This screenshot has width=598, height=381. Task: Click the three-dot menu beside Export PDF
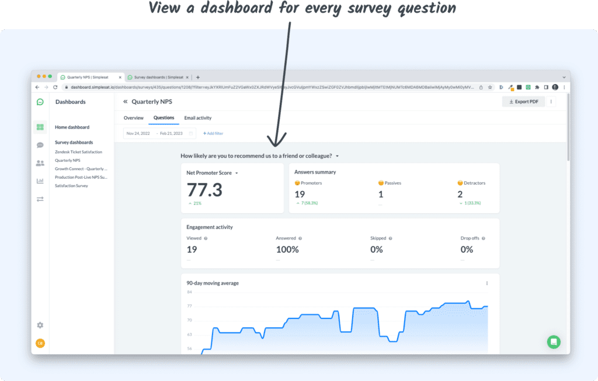point(552,102)
